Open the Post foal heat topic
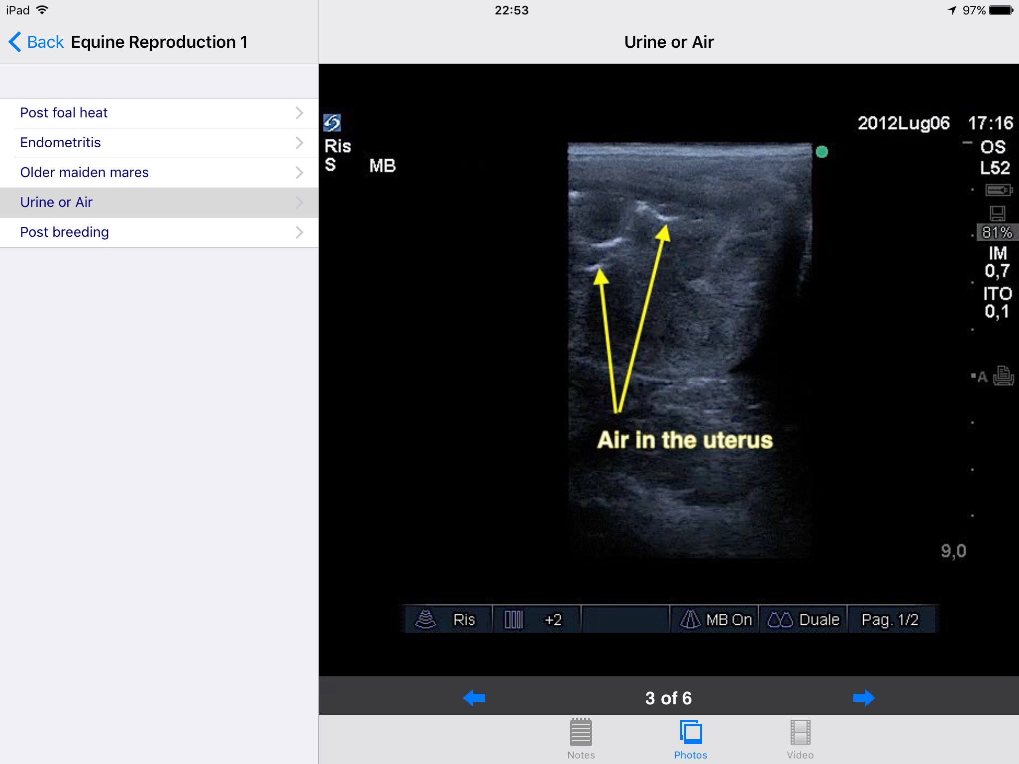The width and height of the screenshot is (1019, 764). pyautogui.click(x=159, y=113)
